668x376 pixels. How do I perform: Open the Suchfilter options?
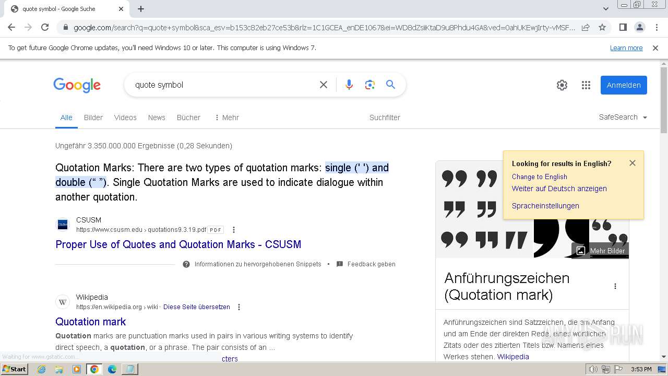click(385, 118)
